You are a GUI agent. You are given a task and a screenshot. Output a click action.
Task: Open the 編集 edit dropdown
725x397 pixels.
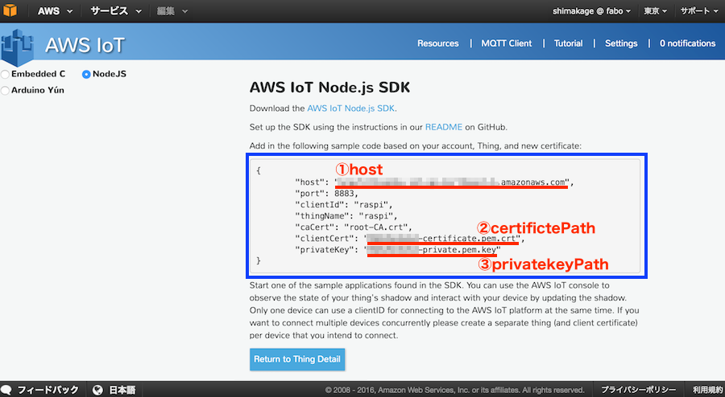point(173,11)
